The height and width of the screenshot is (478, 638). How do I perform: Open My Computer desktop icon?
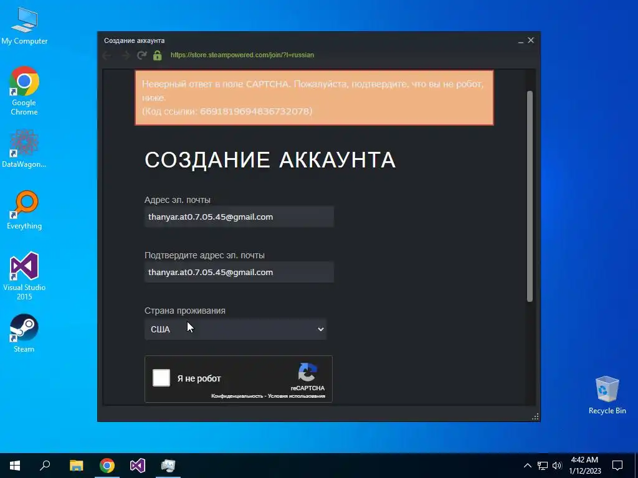[x=24, y=26]
